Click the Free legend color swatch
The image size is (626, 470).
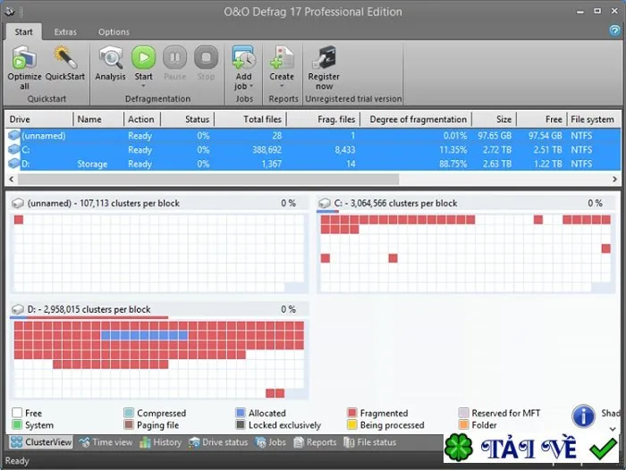pos(17,413)
